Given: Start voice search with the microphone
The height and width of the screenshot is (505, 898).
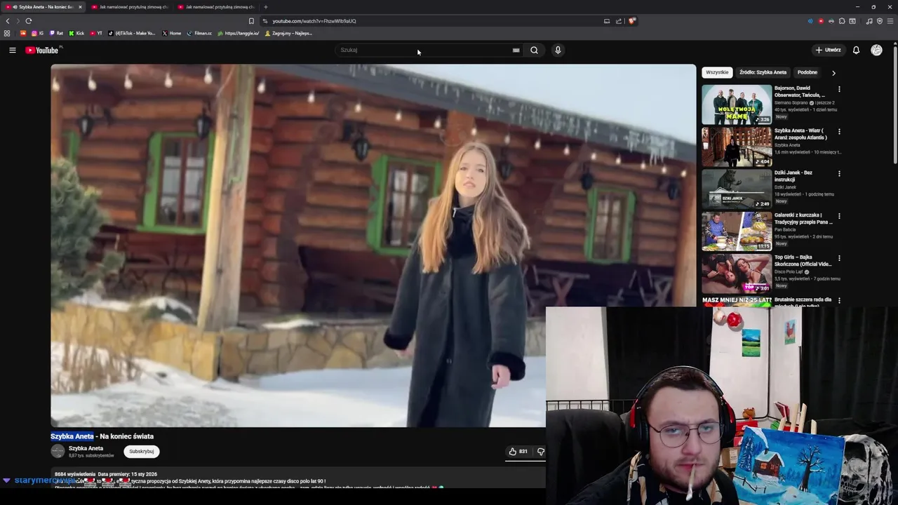Looking at the screenshot, I should [x=558, y=50].
